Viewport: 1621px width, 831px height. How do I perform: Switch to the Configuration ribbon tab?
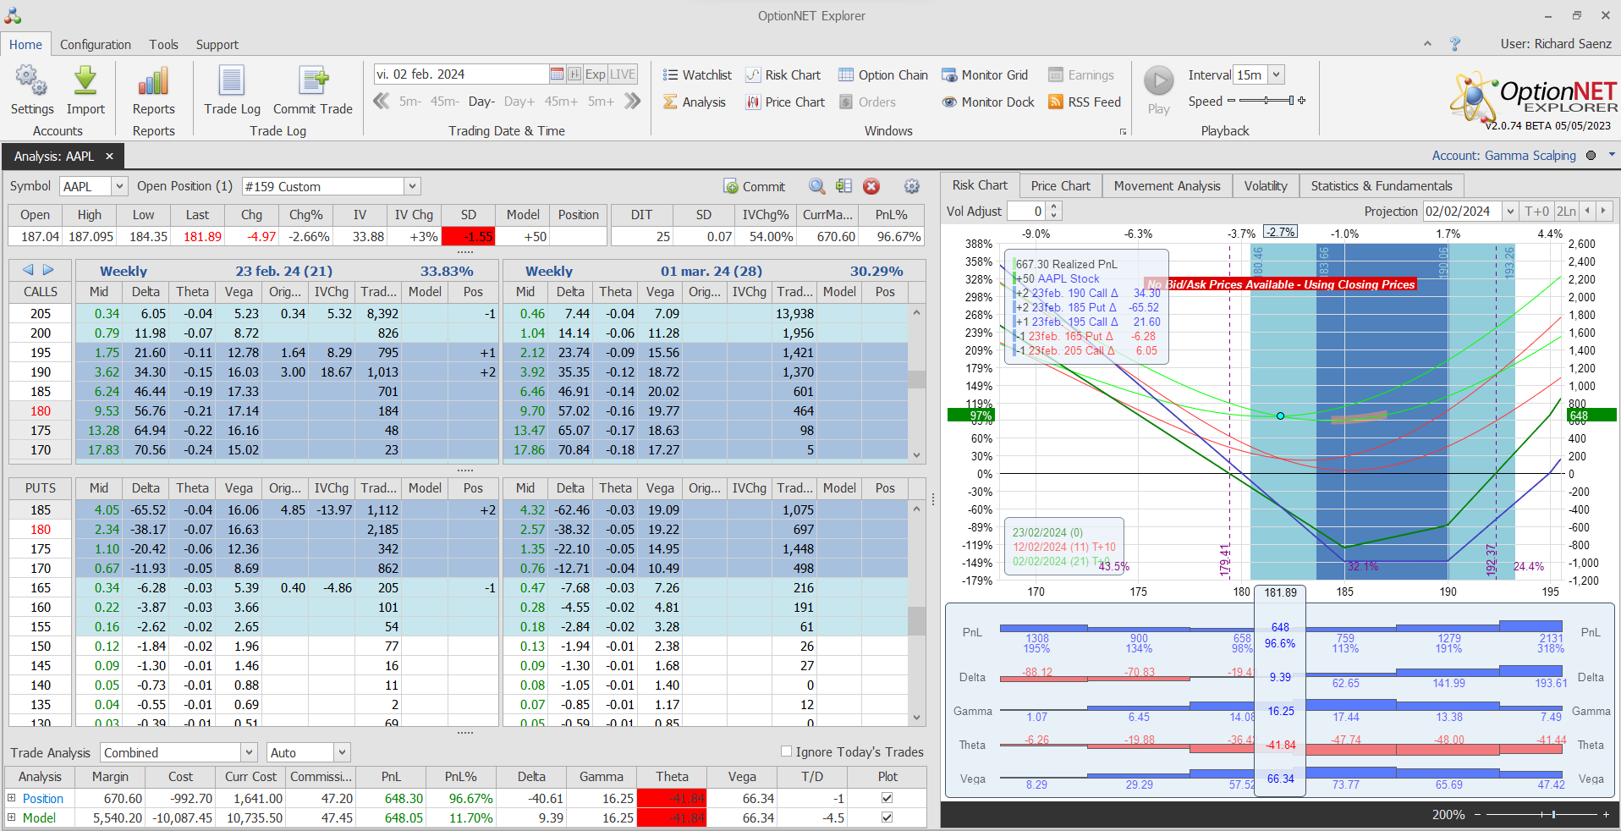coord(96,45)
